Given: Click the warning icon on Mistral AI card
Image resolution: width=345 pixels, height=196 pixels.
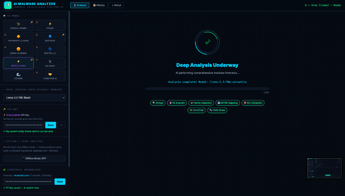Looking at the screenshot, I should click(x=37, y=47).
